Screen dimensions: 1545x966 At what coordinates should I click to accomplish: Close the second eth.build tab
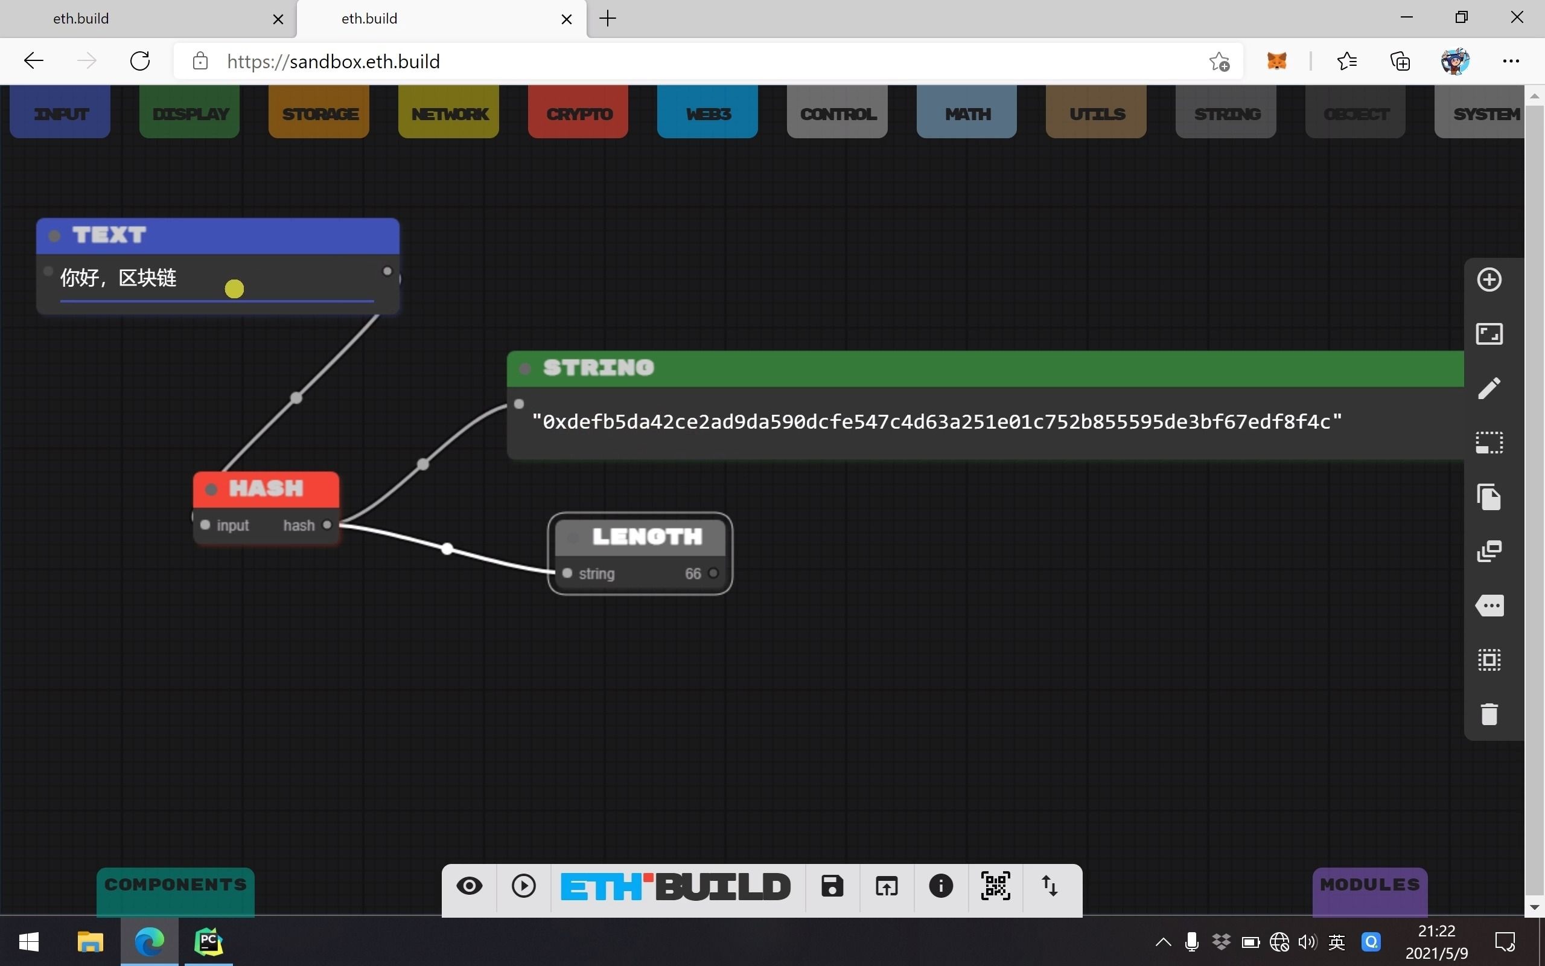click(566, 19)
